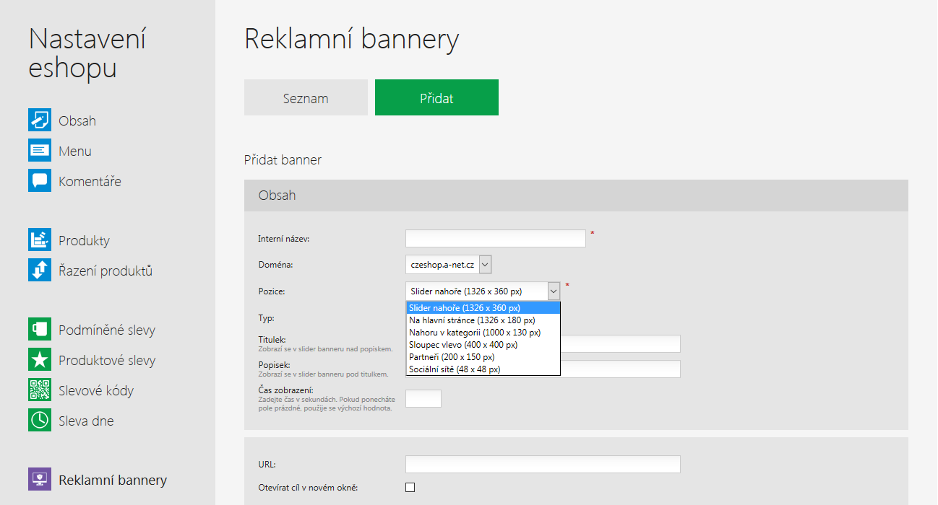
Task: Open Řazení produktů page
Action: 106,271
